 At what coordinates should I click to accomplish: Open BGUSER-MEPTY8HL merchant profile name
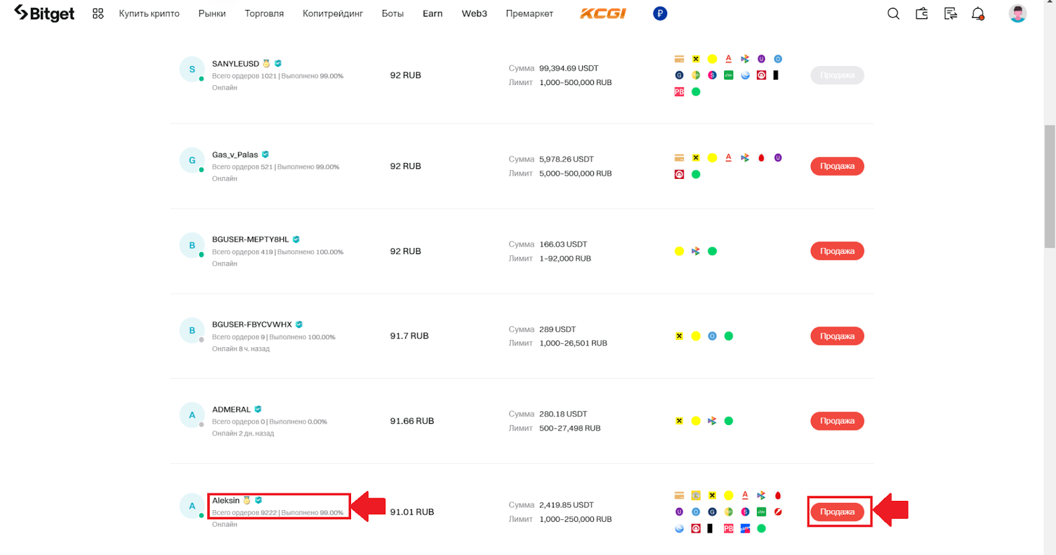[250, 240]
